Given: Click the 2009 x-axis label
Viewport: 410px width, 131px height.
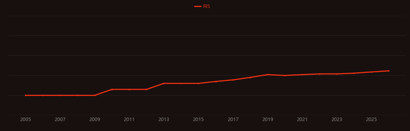Looking at the screenshot, I should coord(95,120).
